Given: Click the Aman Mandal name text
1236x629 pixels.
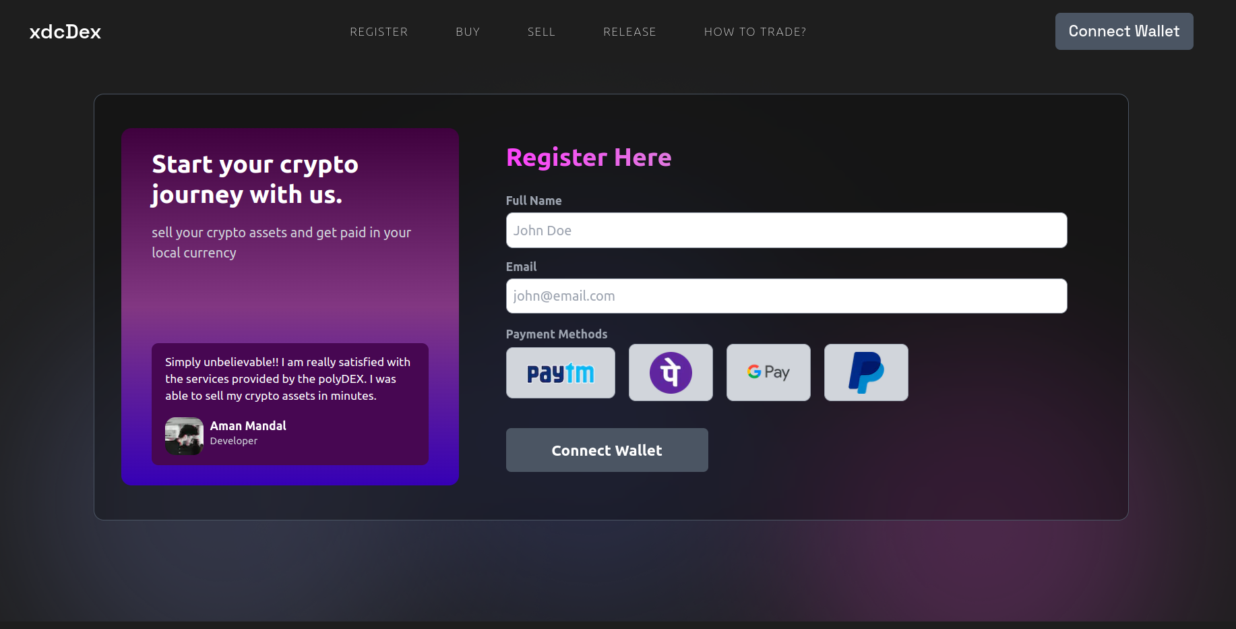Looking at the screenshot, I should (x=248, y=425).
